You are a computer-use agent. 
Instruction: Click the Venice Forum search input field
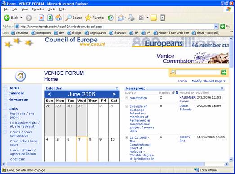(x=198, y=72)
